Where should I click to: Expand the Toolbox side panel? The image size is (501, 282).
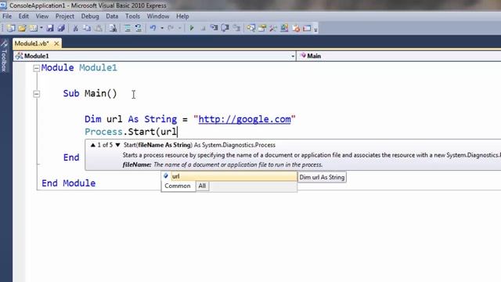click(x=4, y=56)
